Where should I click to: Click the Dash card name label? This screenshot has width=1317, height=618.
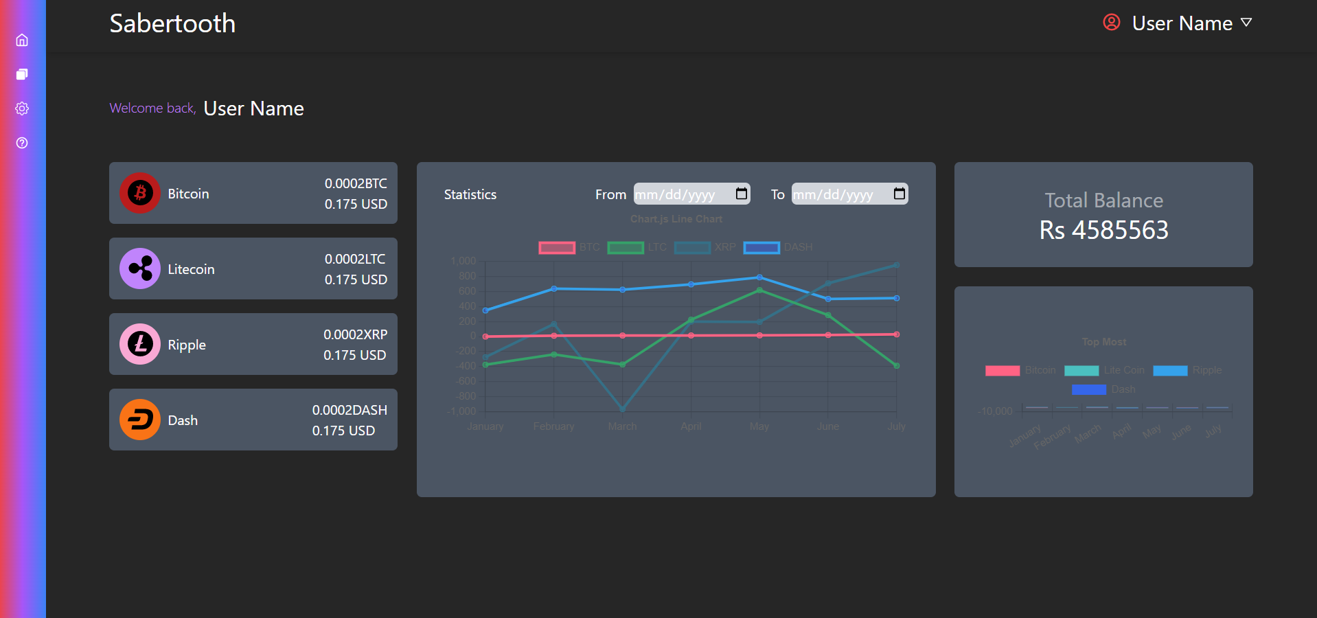click(x=183, y=420)
